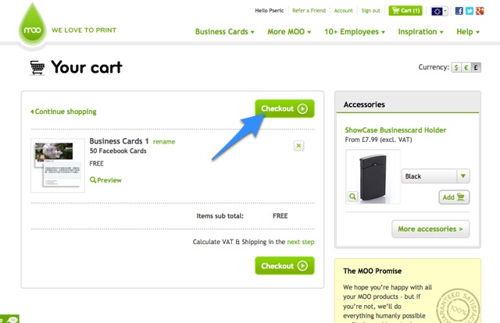Screen dimensions: 500x323
Task: Click 'The MOO Promise' heading
Action: coord(373,271)
